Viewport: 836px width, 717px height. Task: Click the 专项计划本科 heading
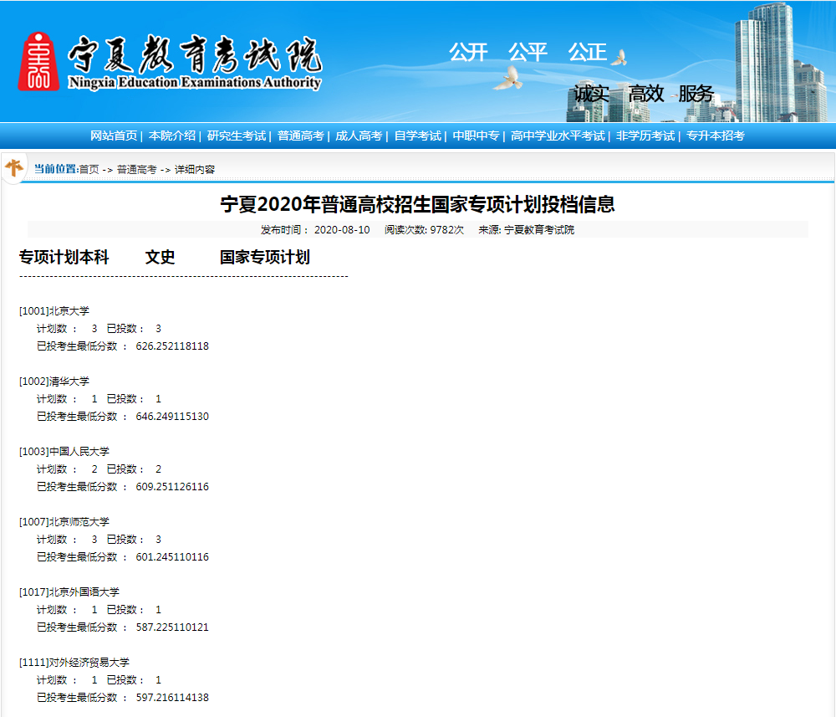coord(64,257)
